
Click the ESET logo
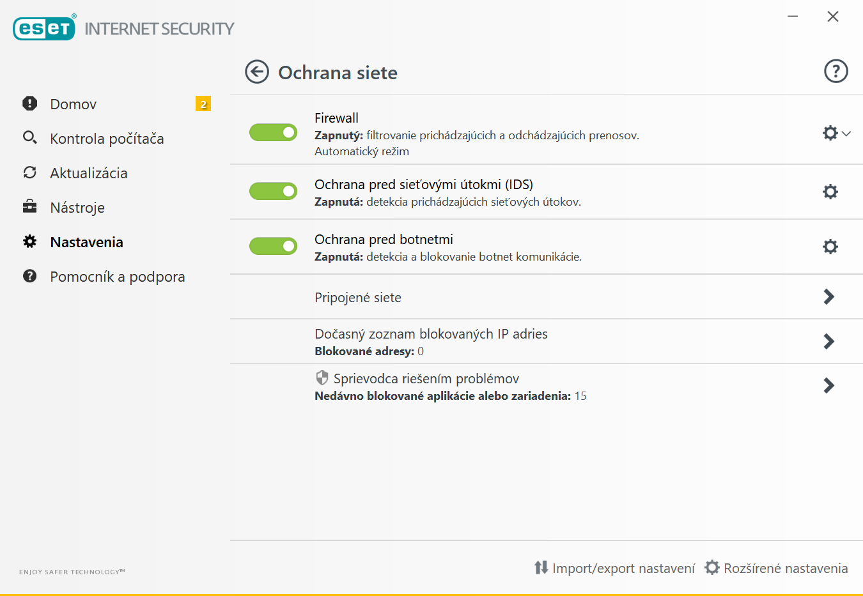click(x=44, y=28)
